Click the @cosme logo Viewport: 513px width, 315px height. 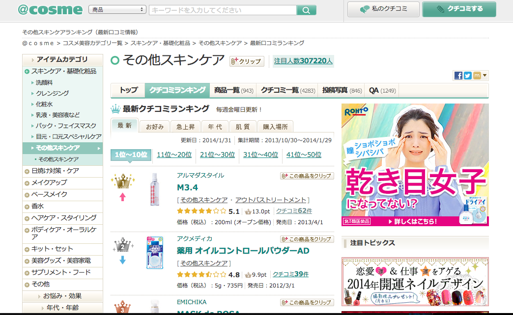50,10
